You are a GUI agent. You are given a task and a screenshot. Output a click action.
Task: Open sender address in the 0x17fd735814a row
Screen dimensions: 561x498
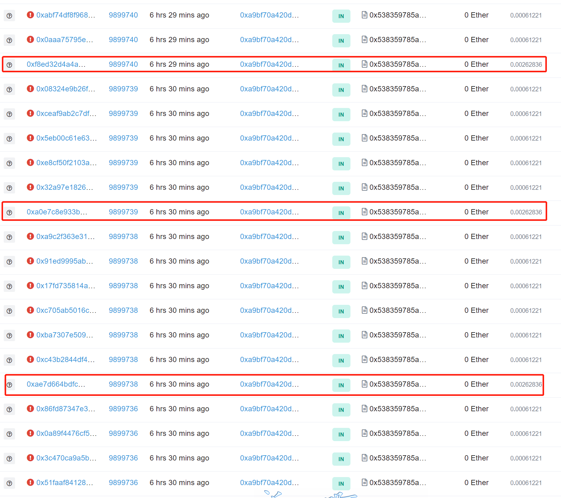coord(269,286)
